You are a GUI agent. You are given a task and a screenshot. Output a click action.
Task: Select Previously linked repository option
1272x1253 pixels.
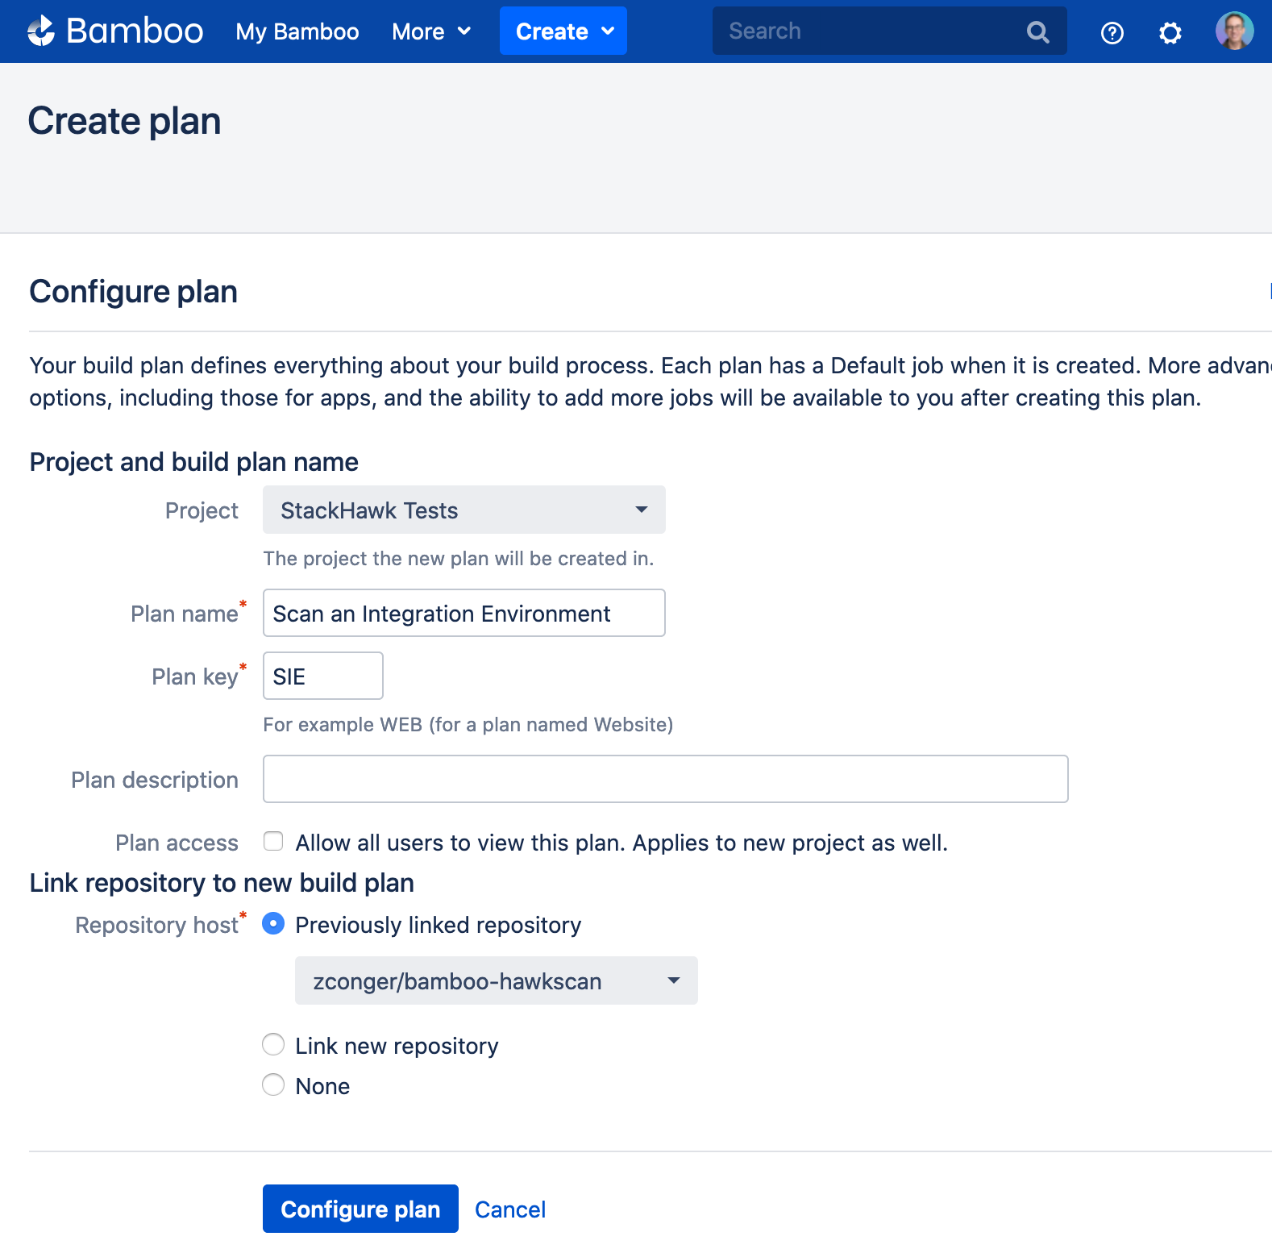[274, 924]
